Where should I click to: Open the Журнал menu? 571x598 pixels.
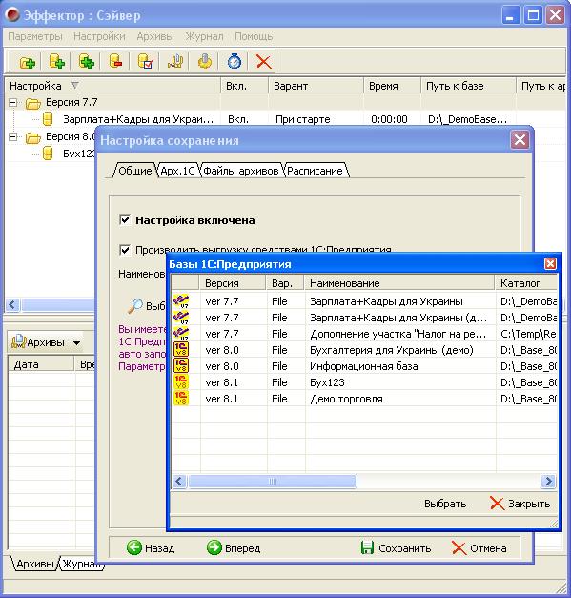click(204, 36)
